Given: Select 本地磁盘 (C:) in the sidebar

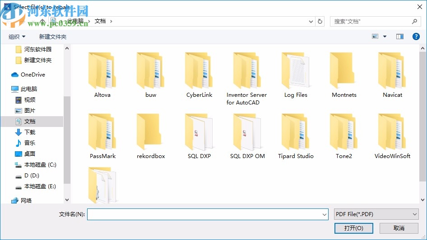Looking at the screenshot, I should tap(35, 165).
